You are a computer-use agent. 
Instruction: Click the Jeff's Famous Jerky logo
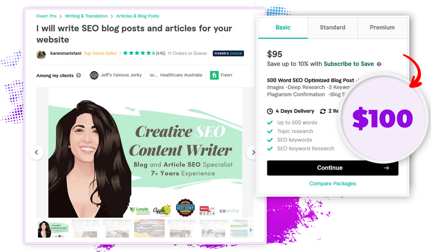pos(94,75)
